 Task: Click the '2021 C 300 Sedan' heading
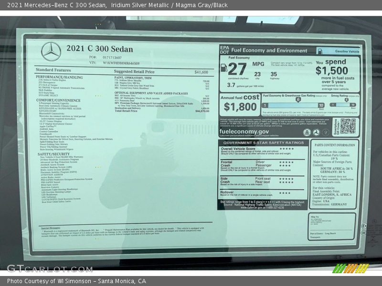[x=100, y=49]
